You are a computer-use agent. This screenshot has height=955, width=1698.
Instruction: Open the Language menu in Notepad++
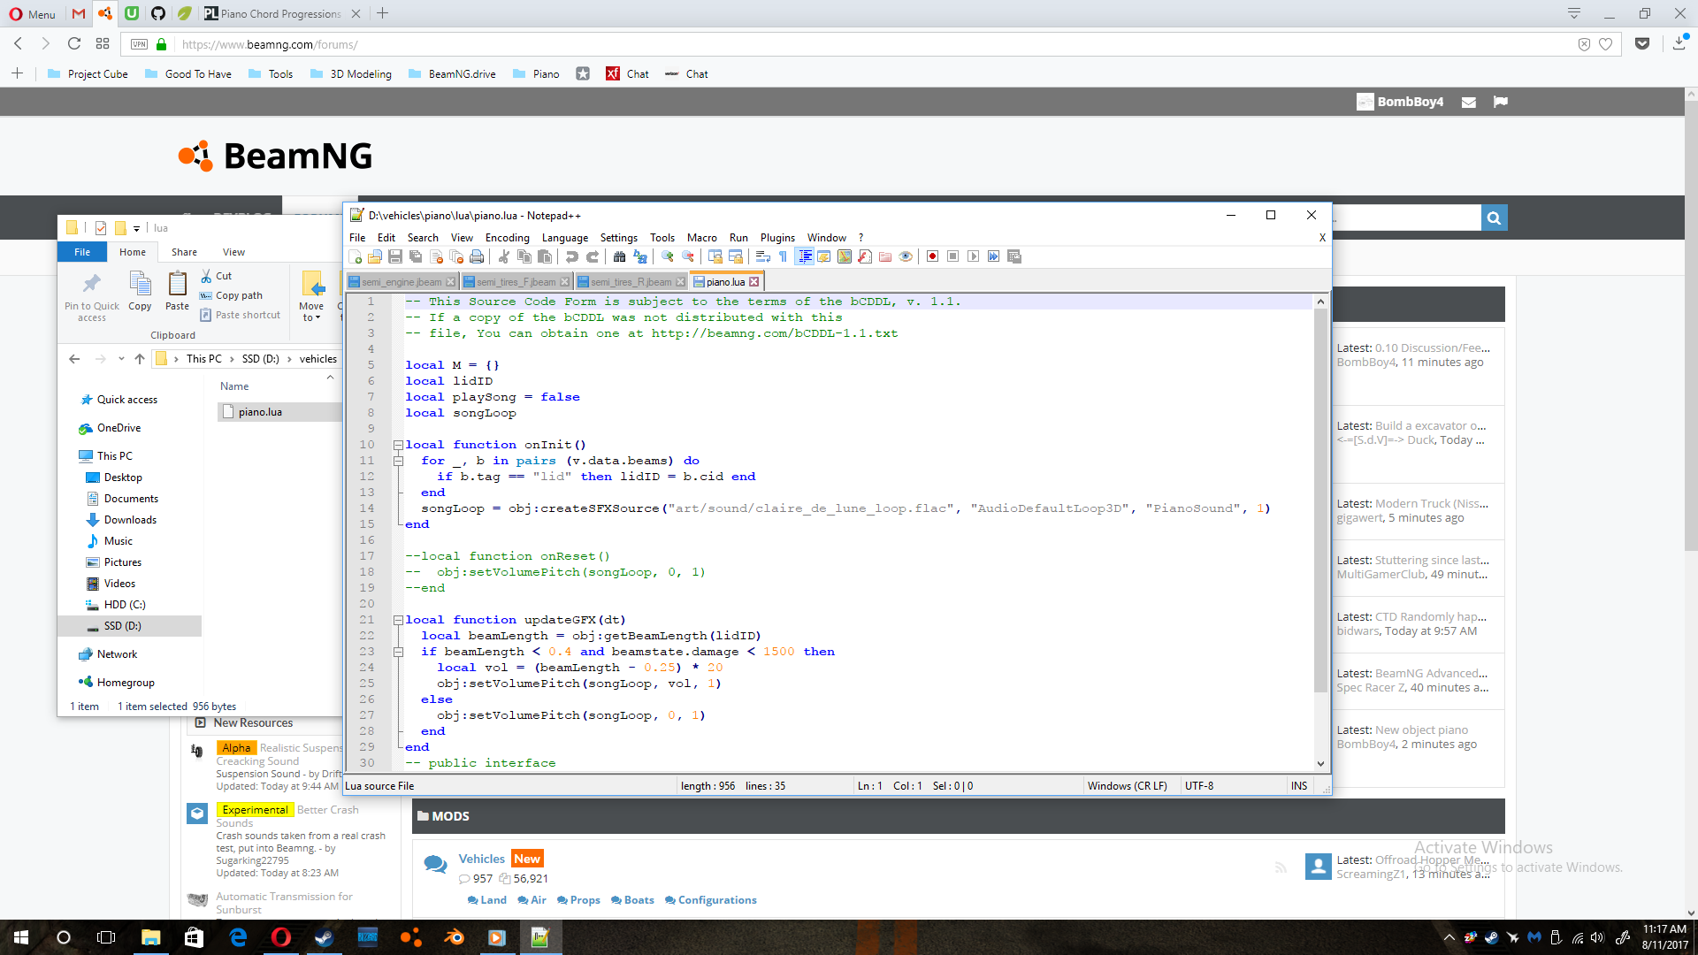[x=564, y=238]
